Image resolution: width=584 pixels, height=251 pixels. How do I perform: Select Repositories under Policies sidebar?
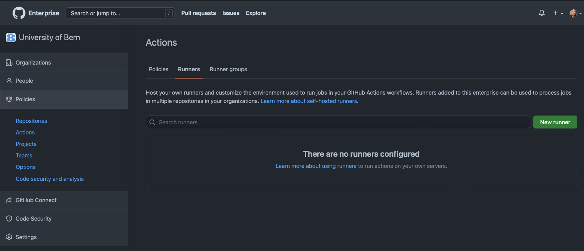click(31, 121)
